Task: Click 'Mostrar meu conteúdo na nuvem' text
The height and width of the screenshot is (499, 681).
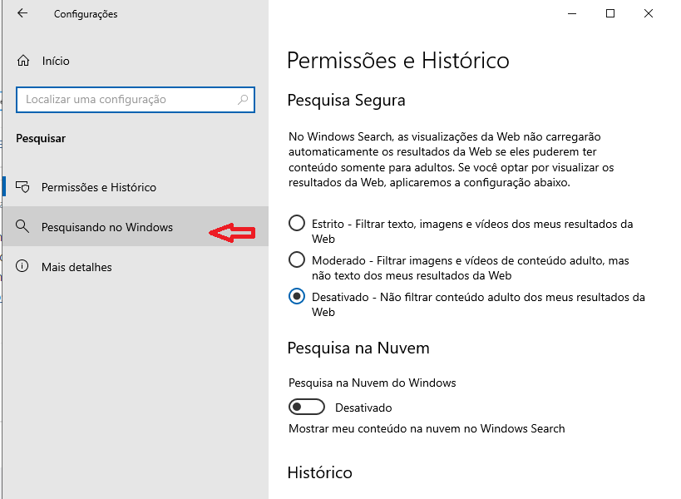Action: pyautogui.click(x=427, y=428)
